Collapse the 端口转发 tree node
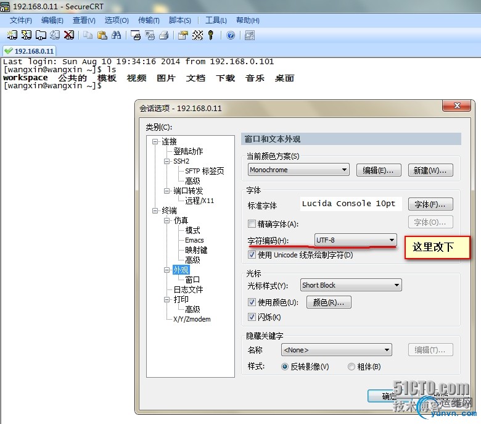Image resolution: width=481 pixels, height=424 pixels. point(167,191)
